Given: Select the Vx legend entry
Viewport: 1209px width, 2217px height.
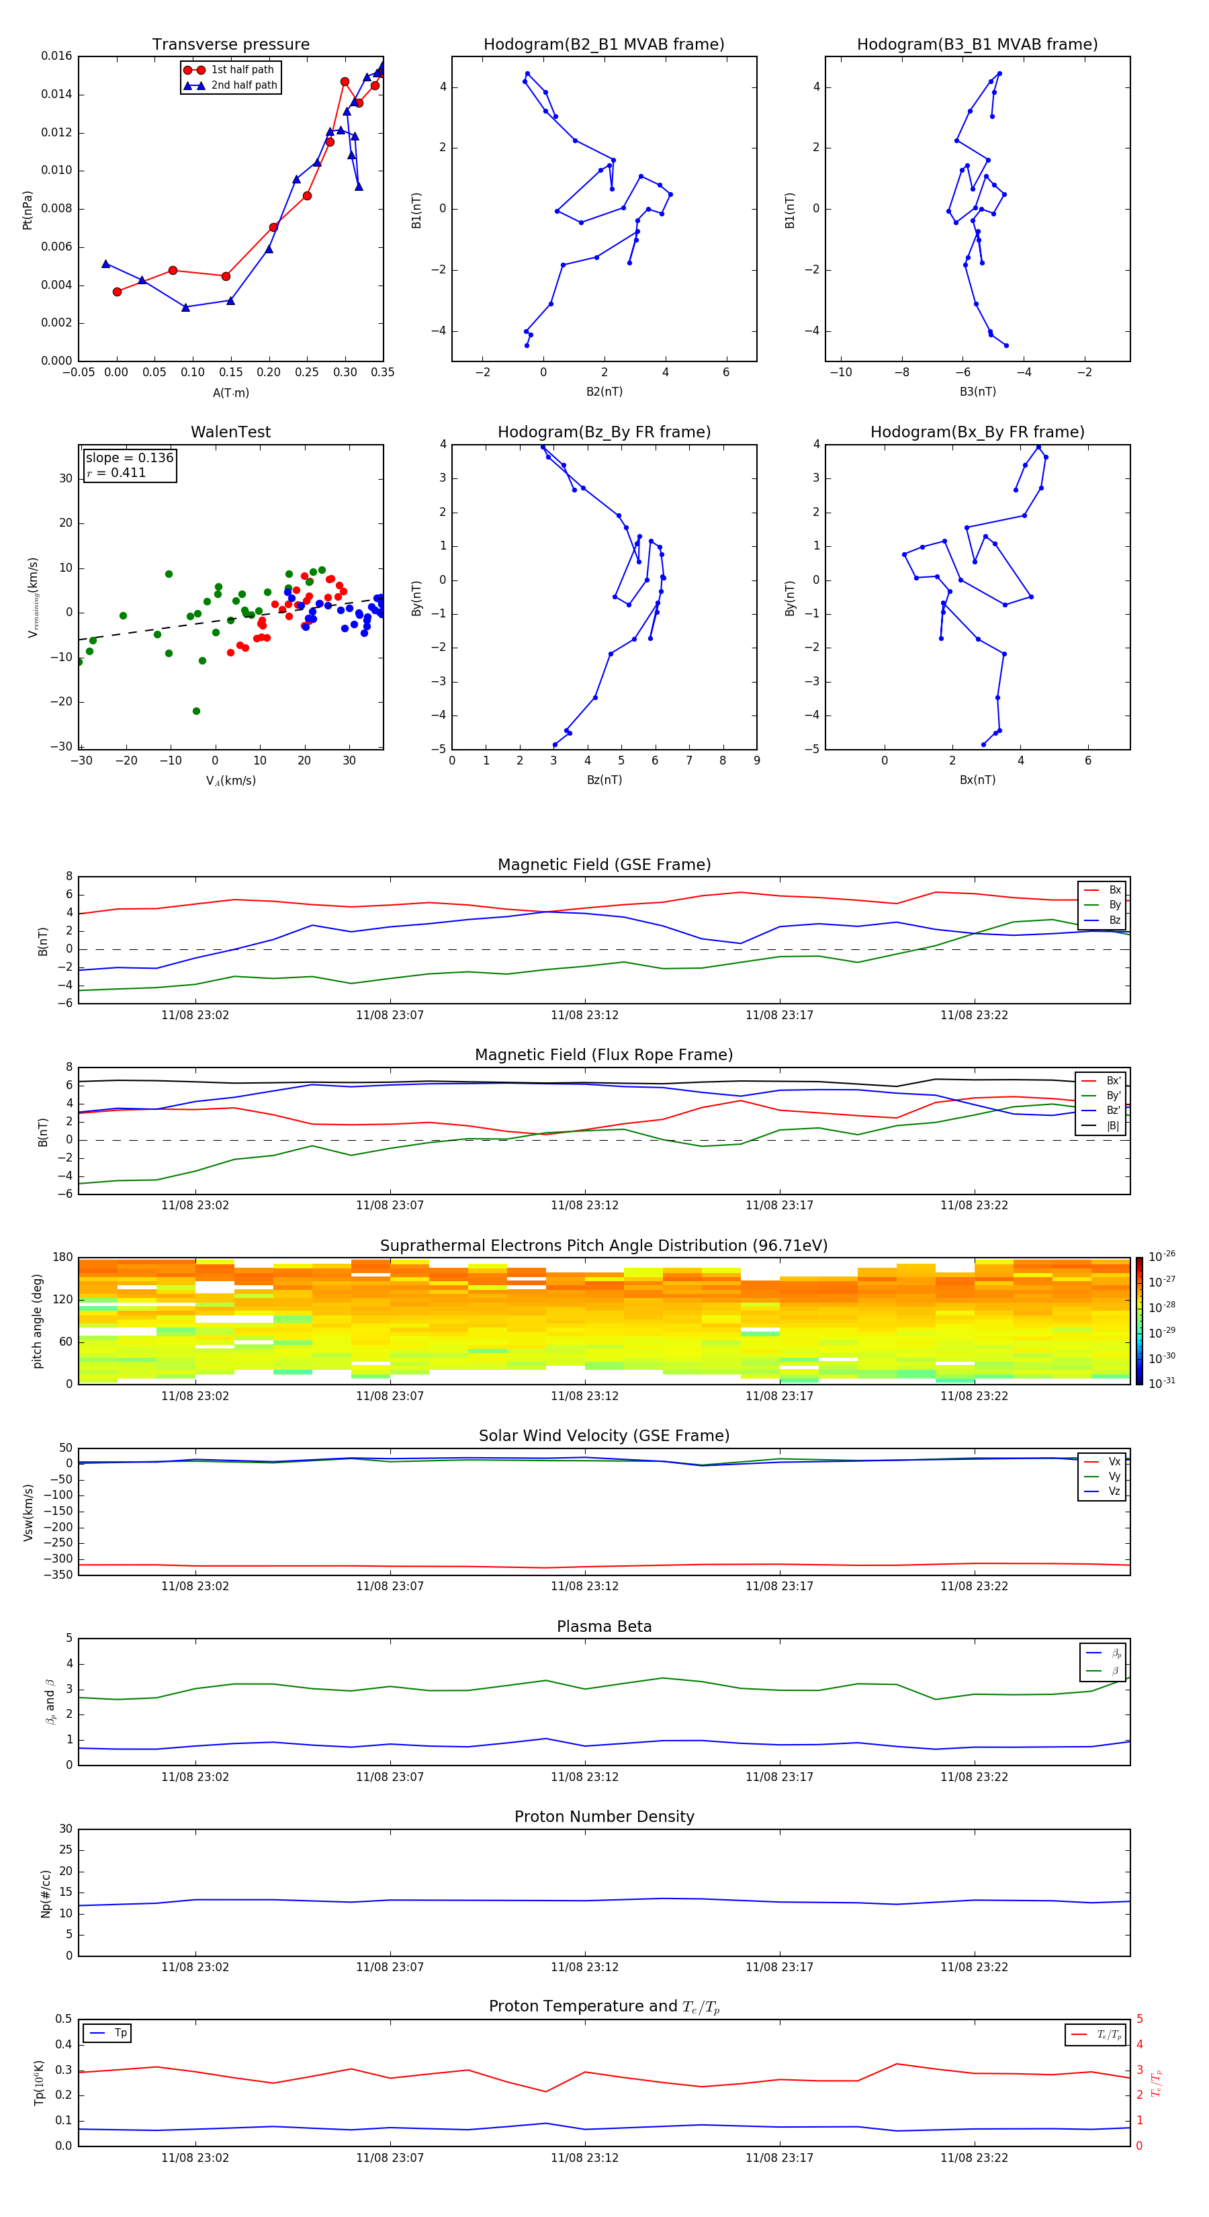Looking at the screenshot, I should [x=1102, y=1461].
